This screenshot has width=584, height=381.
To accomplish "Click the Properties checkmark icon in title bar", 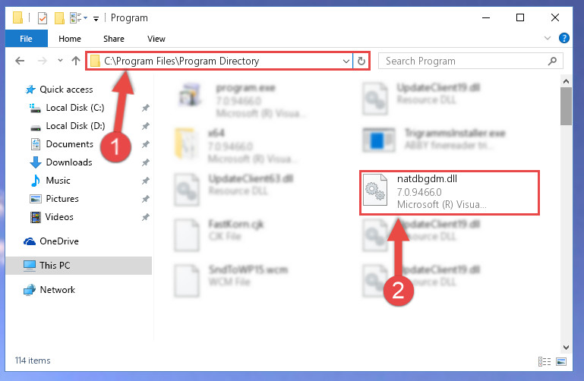I will [43, 18].
